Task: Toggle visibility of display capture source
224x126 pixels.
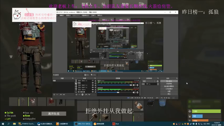Action: pos(93,92)
